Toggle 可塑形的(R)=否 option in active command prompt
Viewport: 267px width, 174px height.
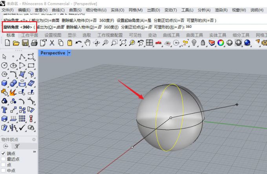(x=168, y=27)
